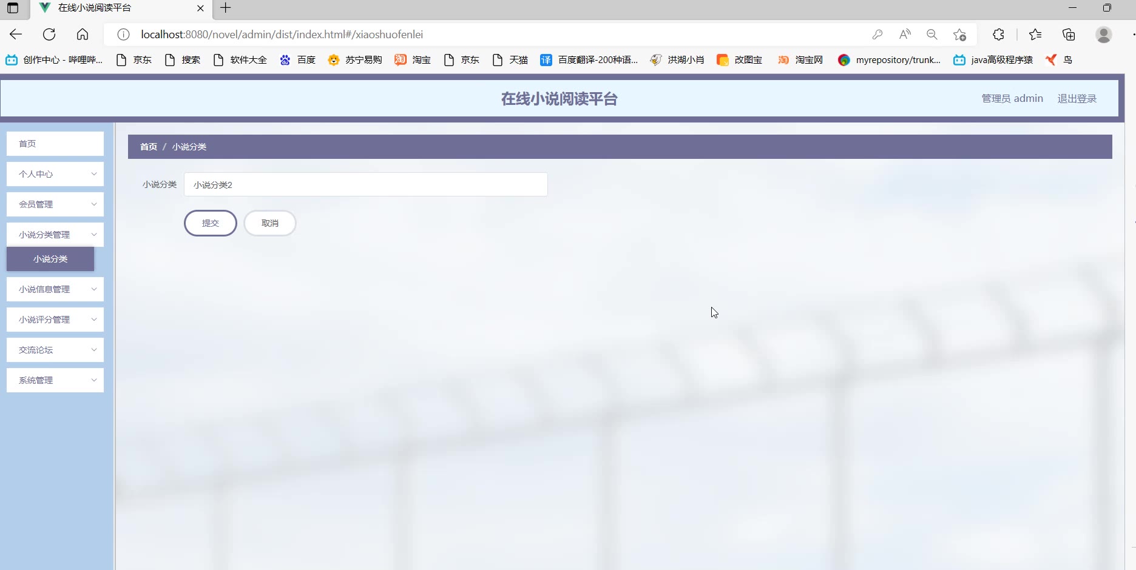This screenshot has width=1136, height=570.
Task: Open 搜索 bookmark
Action: [x=182, y=59]
